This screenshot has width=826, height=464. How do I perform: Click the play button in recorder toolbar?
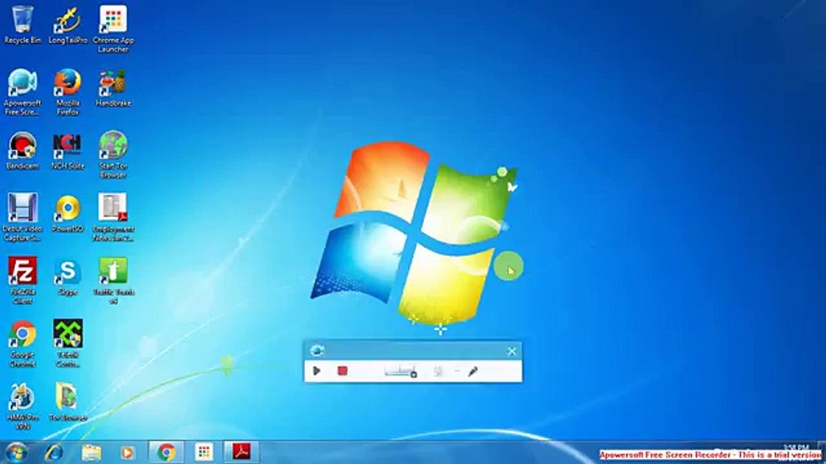[x=316, y=371]
